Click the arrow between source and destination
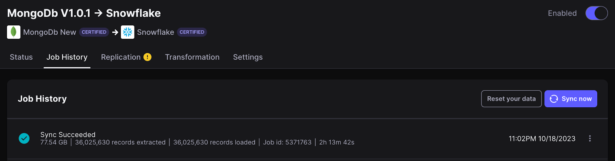The width and height of the screenshot is (615, 161). tap(115, 32)
